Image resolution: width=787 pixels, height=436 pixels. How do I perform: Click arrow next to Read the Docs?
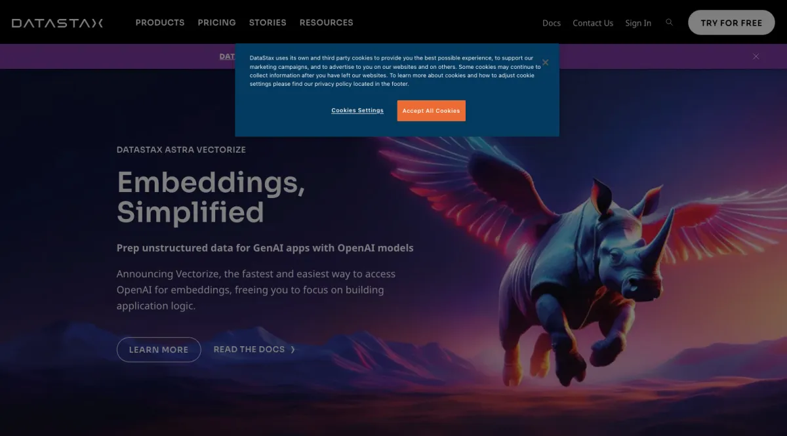[293, 349]
